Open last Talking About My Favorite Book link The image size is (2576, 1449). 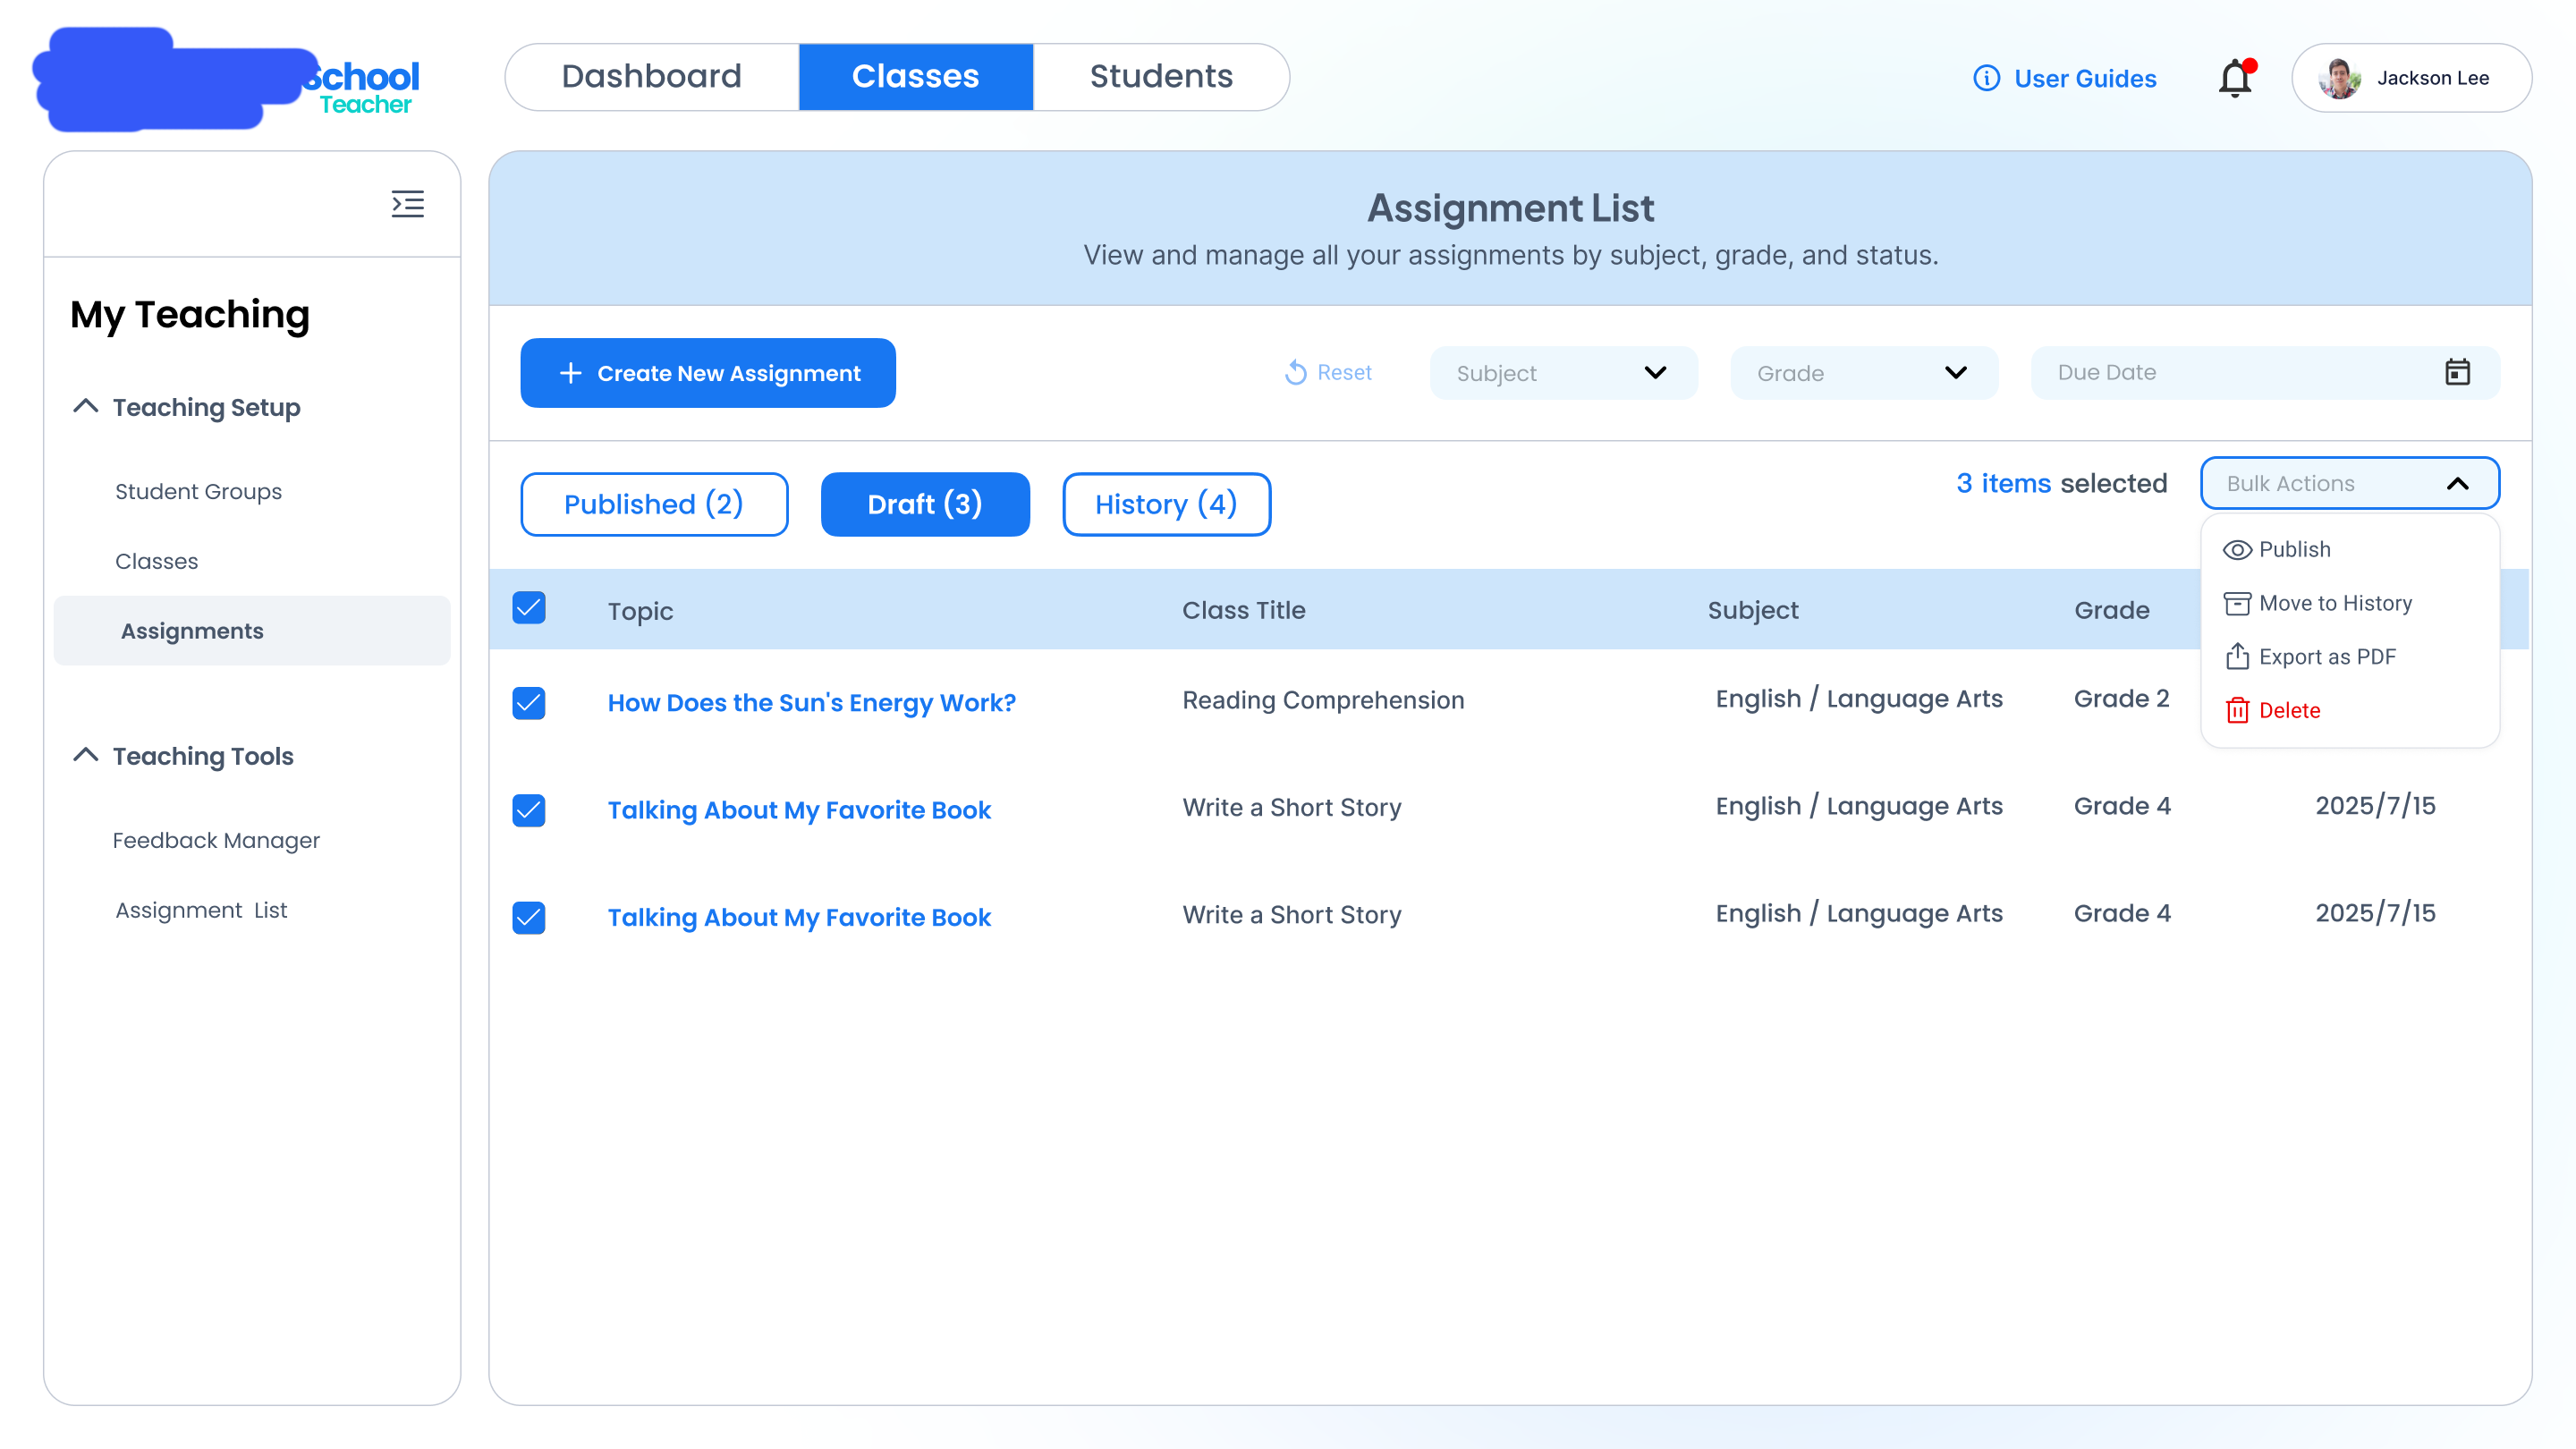point(799,917)
